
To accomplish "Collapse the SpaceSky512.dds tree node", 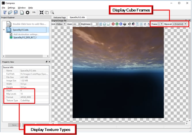I will coord(4,30).
